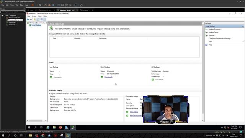Open VMware Tabs menu
Viewport: 245px width, 138px height.
[21, 5]
